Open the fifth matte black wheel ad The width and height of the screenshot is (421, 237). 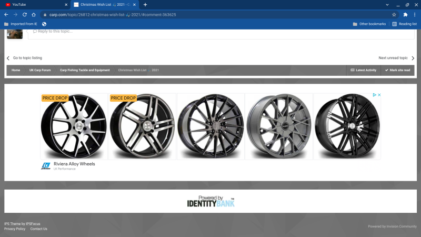coord(347,126)
